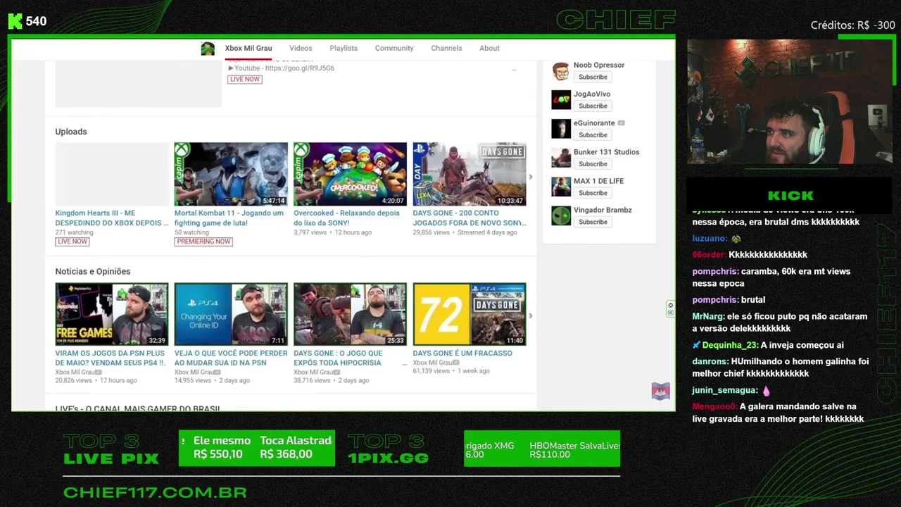Click the small flag icon at the page corner

660,392
